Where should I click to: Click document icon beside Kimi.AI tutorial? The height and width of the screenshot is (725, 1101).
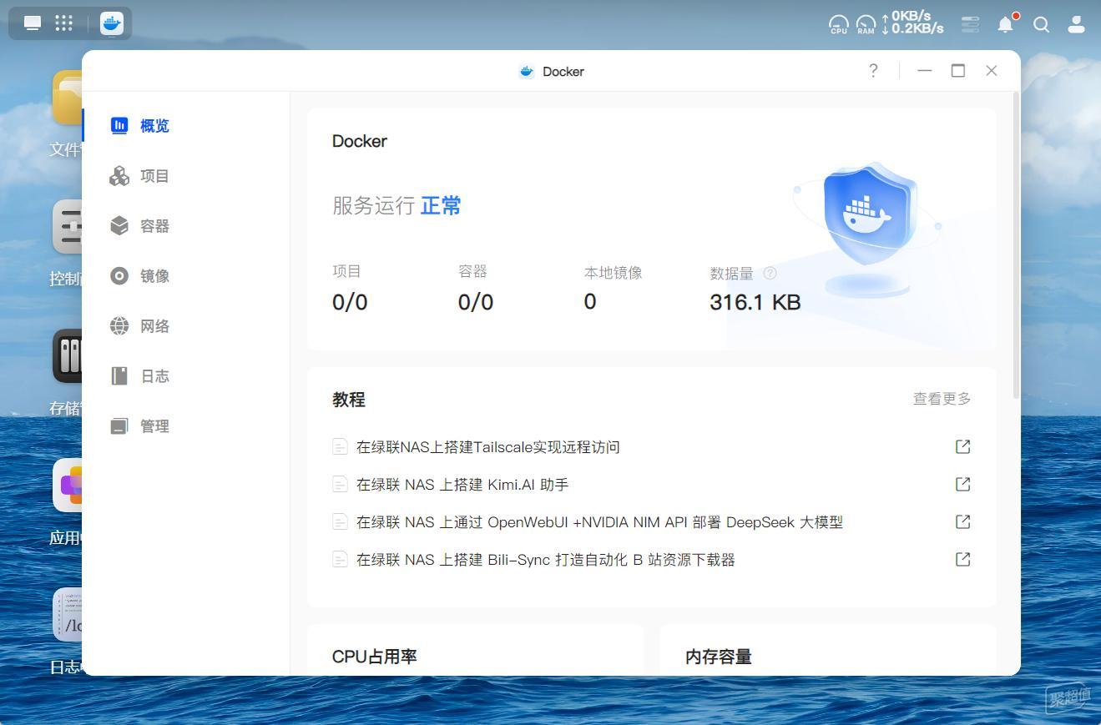click(340, 485)
